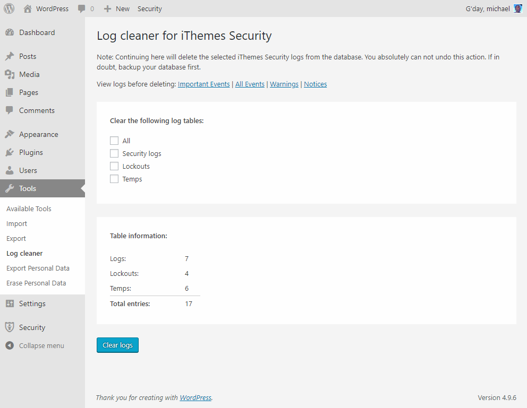527x408 pixels.
Task: Go to Posts in sidebar
Action: [x=28, y=56]
